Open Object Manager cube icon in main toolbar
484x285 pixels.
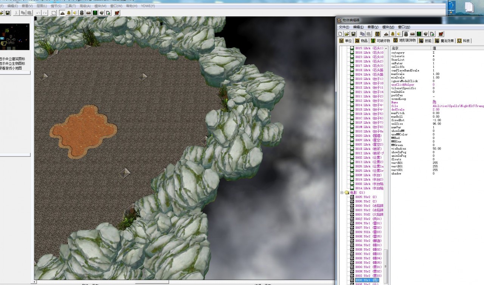(102, 13)
